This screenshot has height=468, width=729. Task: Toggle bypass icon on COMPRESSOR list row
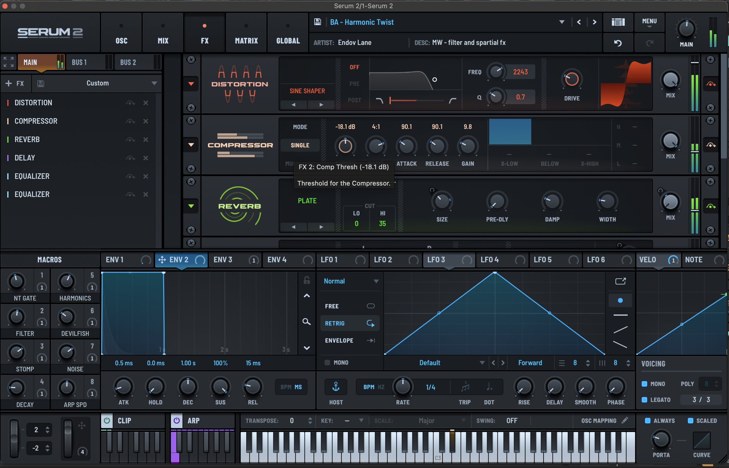point(130,121)
